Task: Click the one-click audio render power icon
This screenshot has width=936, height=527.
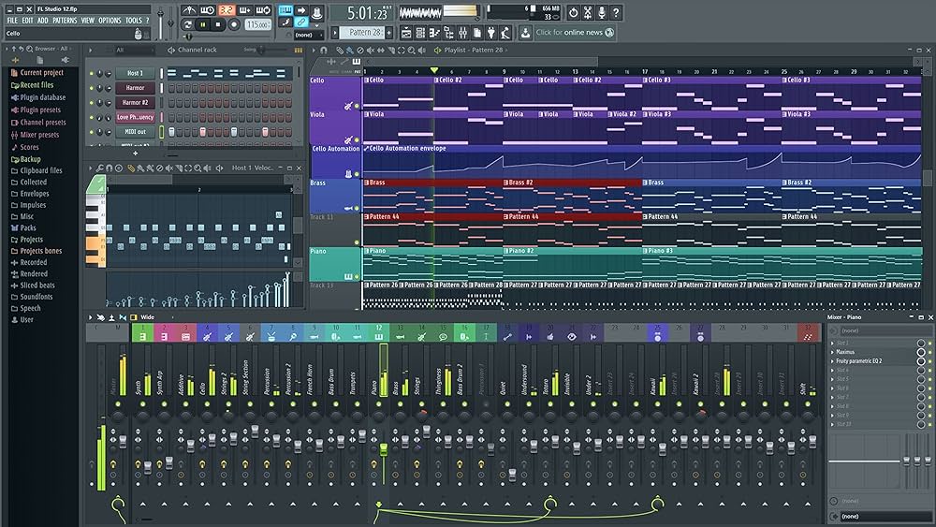Action: click(x=573, y=12)
